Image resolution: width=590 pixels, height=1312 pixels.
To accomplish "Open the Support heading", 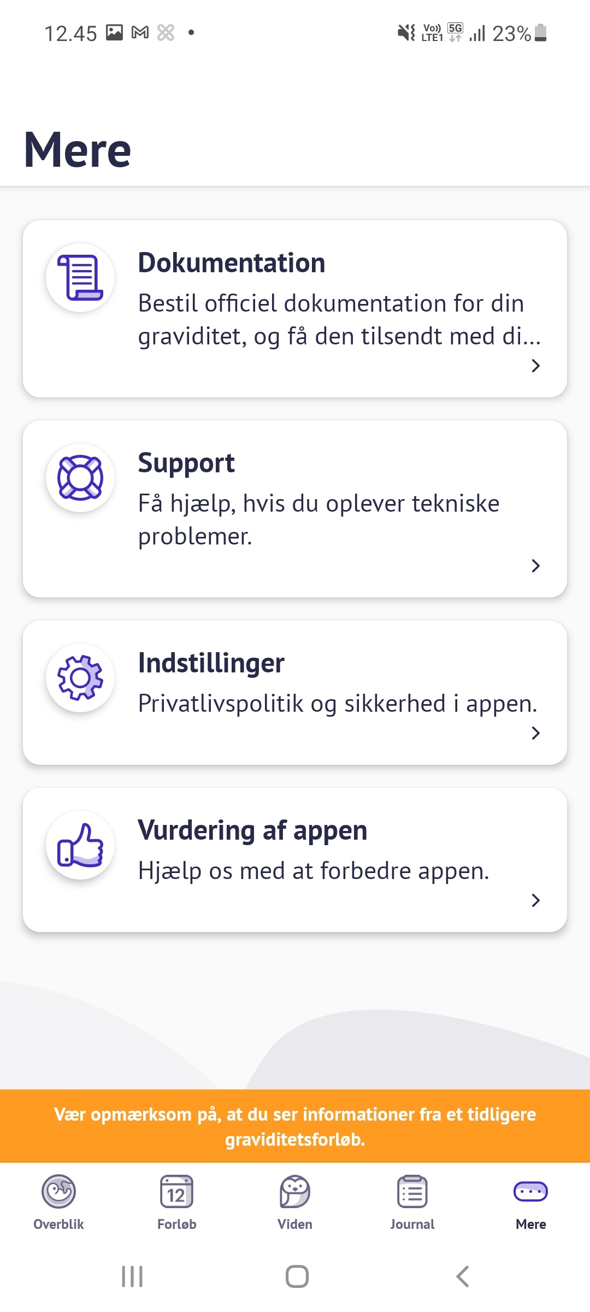I will [x=186, y=463].
